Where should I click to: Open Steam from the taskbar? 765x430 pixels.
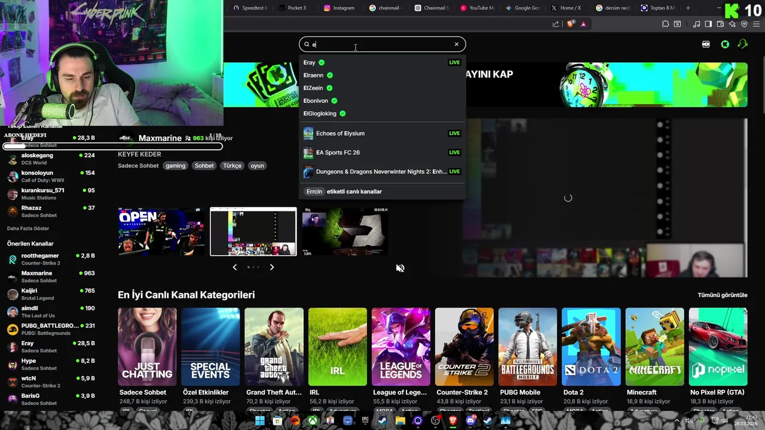[x=382, y=420]
